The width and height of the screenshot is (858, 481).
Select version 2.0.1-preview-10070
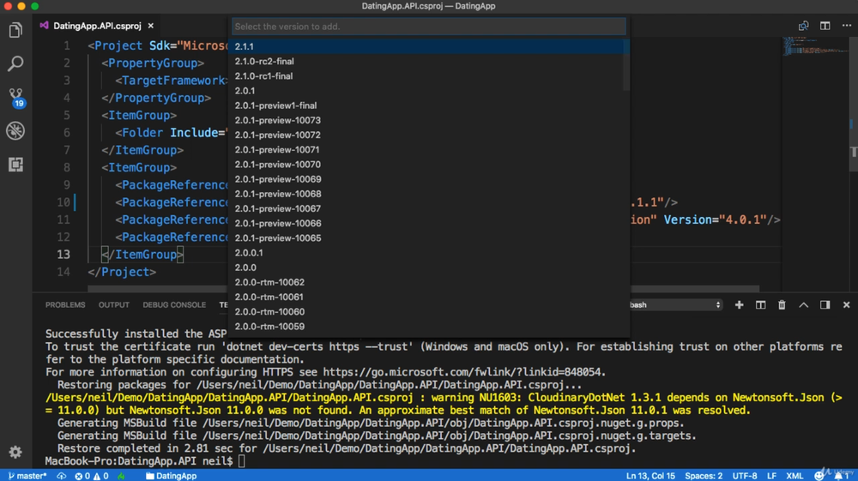click(x=428, y=165)
